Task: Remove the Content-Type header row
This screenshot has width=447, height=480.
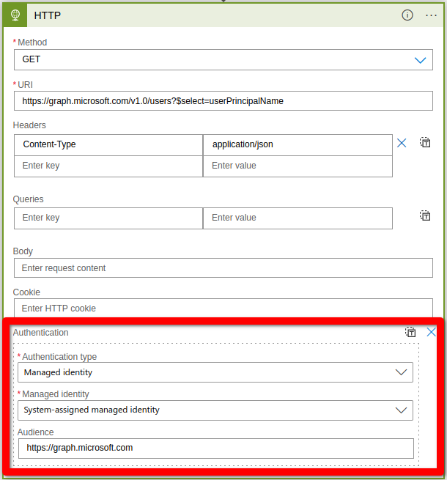Action: pos(402,143)
